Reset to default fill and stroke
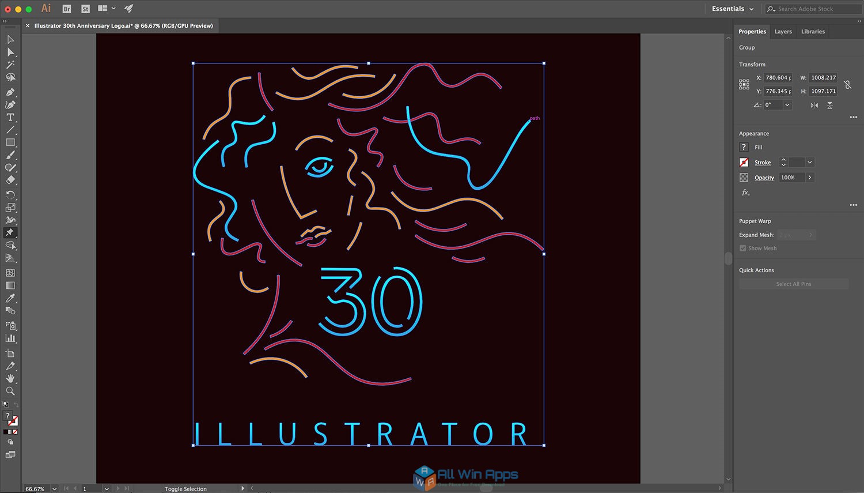Viewport: 864px width, 493px height. (6, 404)
